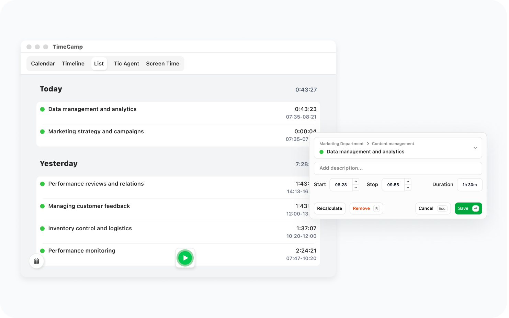Click the Save button

tap(468, 208)
